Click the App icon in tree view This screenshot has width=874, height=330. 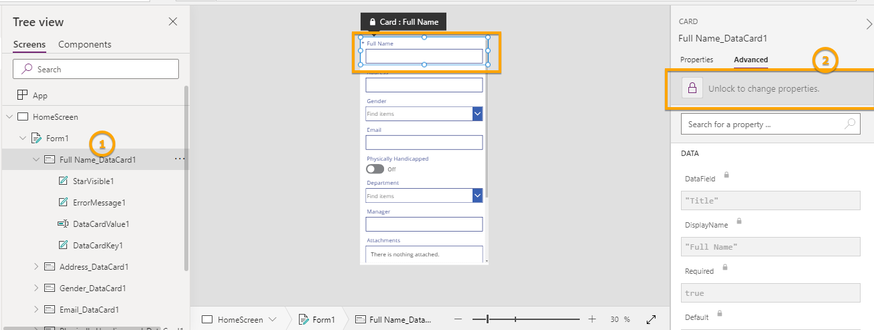[22, 96]
